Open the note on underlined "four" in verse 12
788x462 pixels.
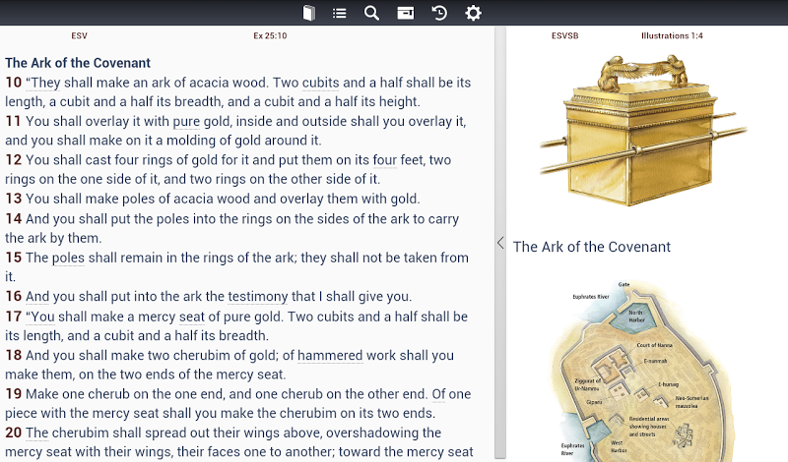[385, 160]
